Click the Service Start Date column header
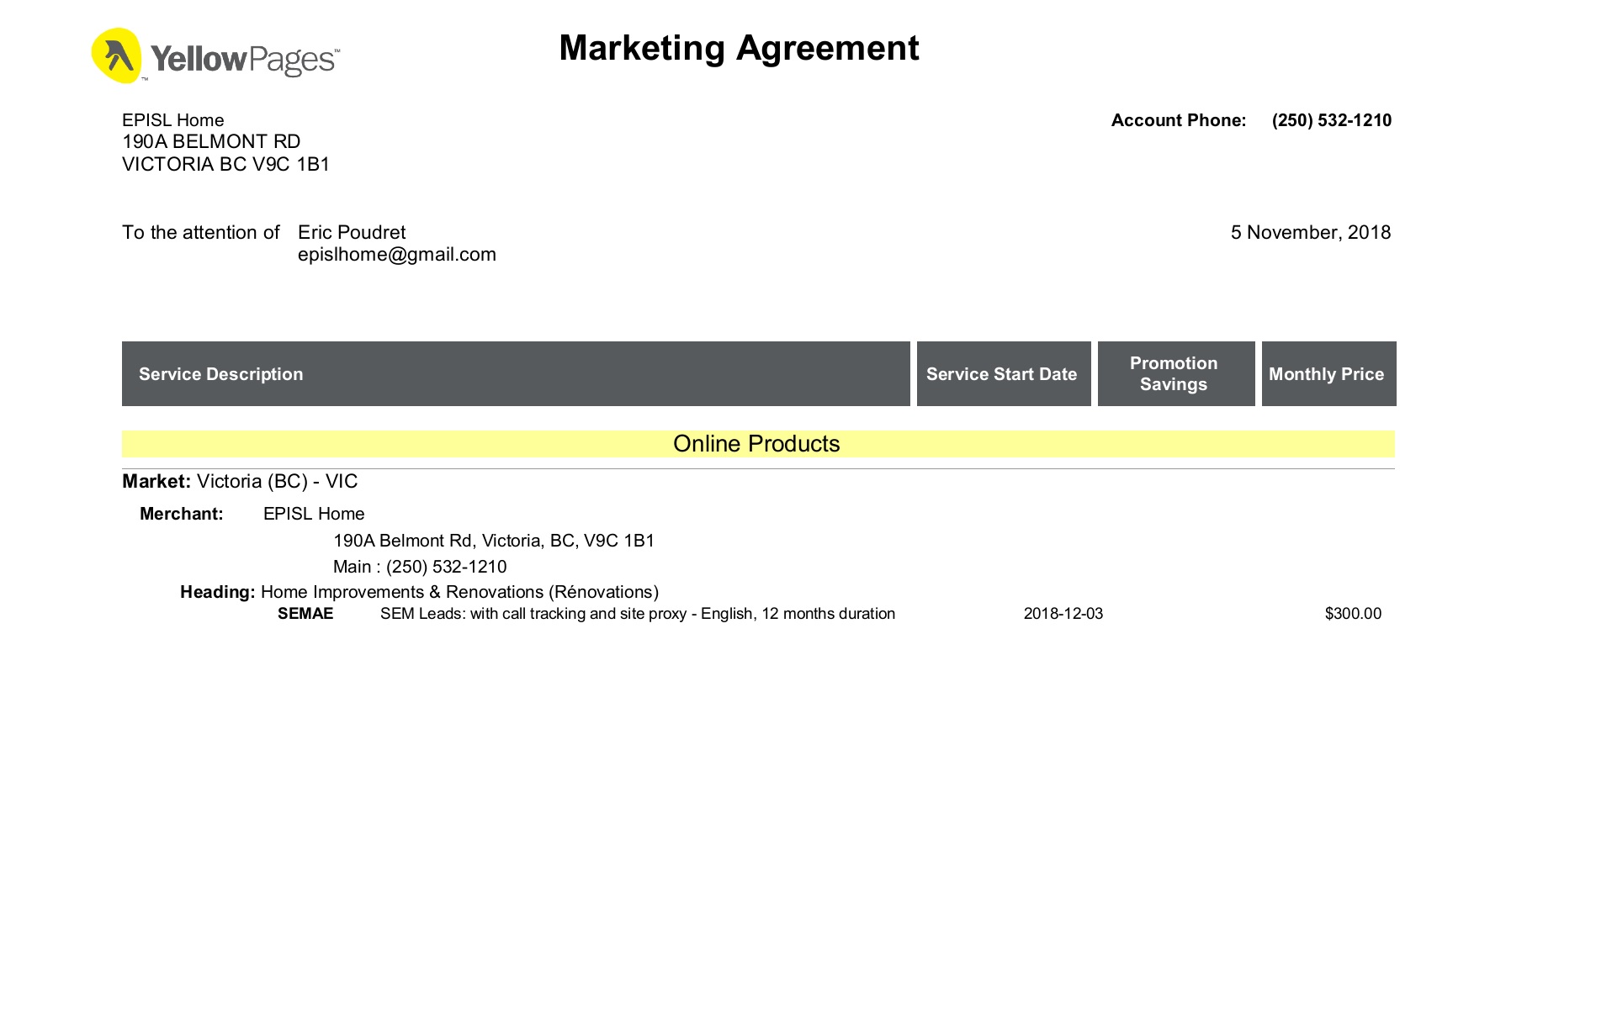This screenshot has width=1612, height=1009. [1001, 374]
